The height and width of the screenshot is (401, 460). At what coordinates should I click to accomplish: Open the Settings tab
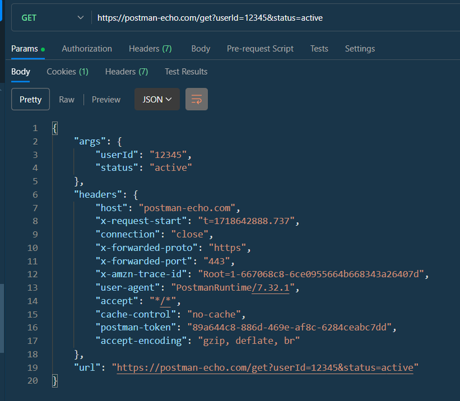(x=360, y=48)
